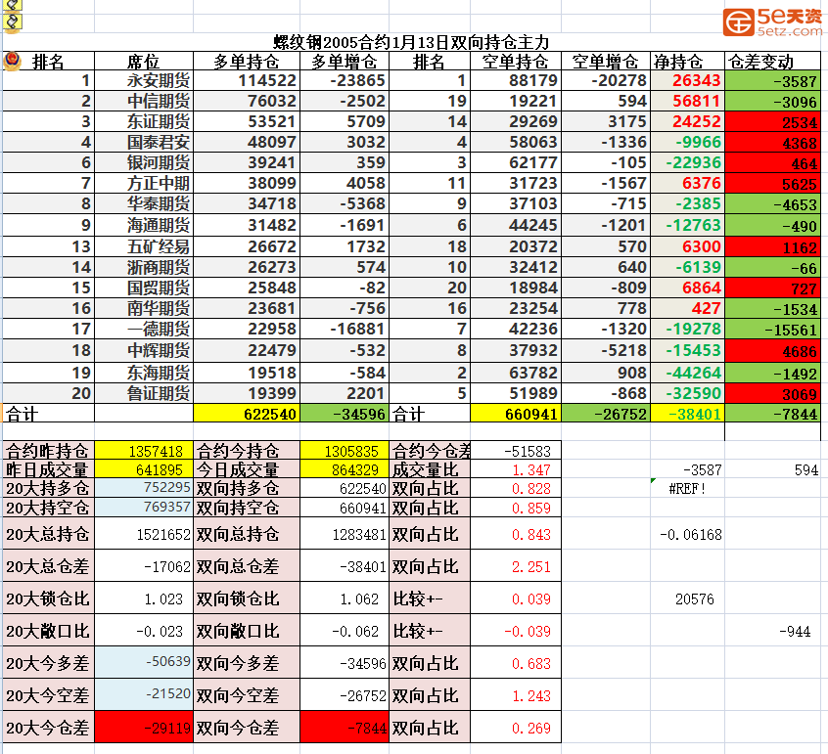Select the 空单持仓 column header
This screenshot has height=754, width=828.
[516, 62]
